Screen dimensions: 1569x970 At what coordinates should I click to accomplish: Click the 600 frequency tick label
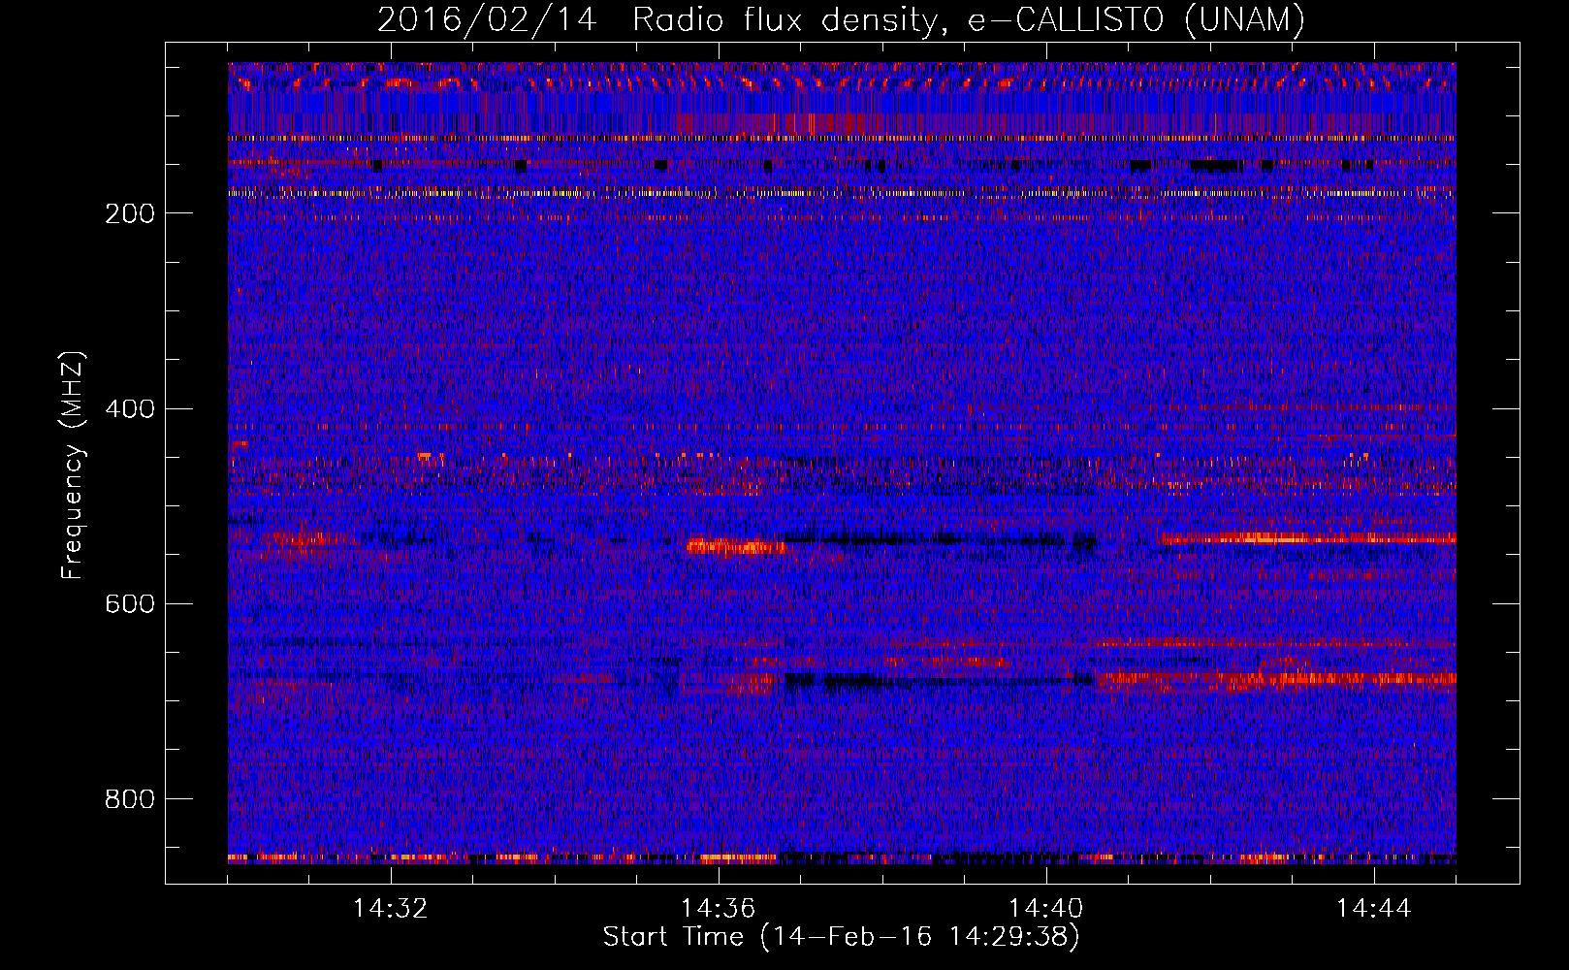coord(129,603)
